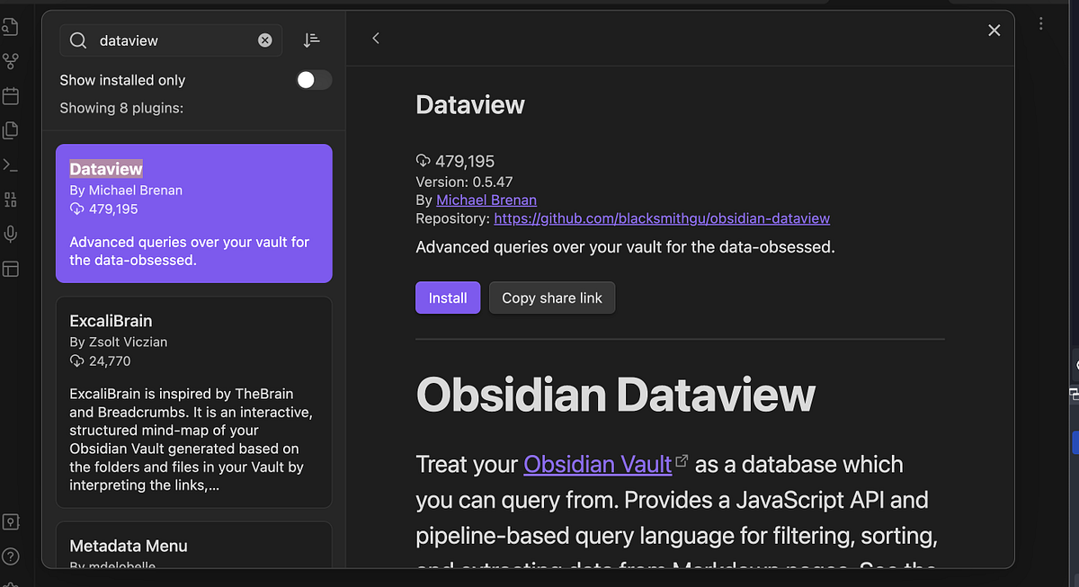The height and width of the screenshot is (587, 1079).
Task: Copy the Dataview share link
Action: click(x=551, y=298)
